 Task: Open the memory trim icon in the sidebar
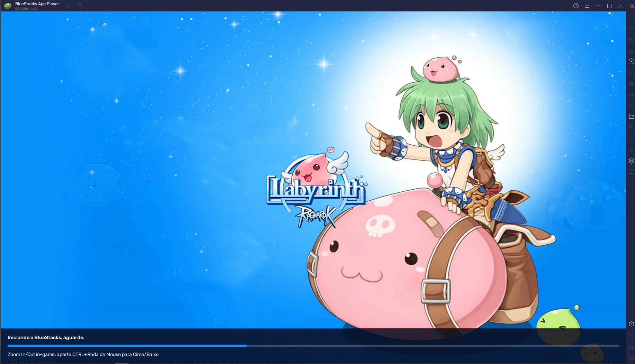[632, 83]
